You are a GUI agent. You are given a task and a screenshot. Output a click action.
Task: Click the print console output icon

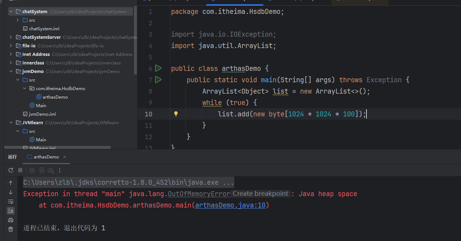11,220
